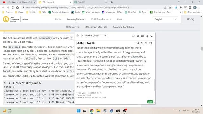Follow the LPI.org link

[x=191, y=19]
